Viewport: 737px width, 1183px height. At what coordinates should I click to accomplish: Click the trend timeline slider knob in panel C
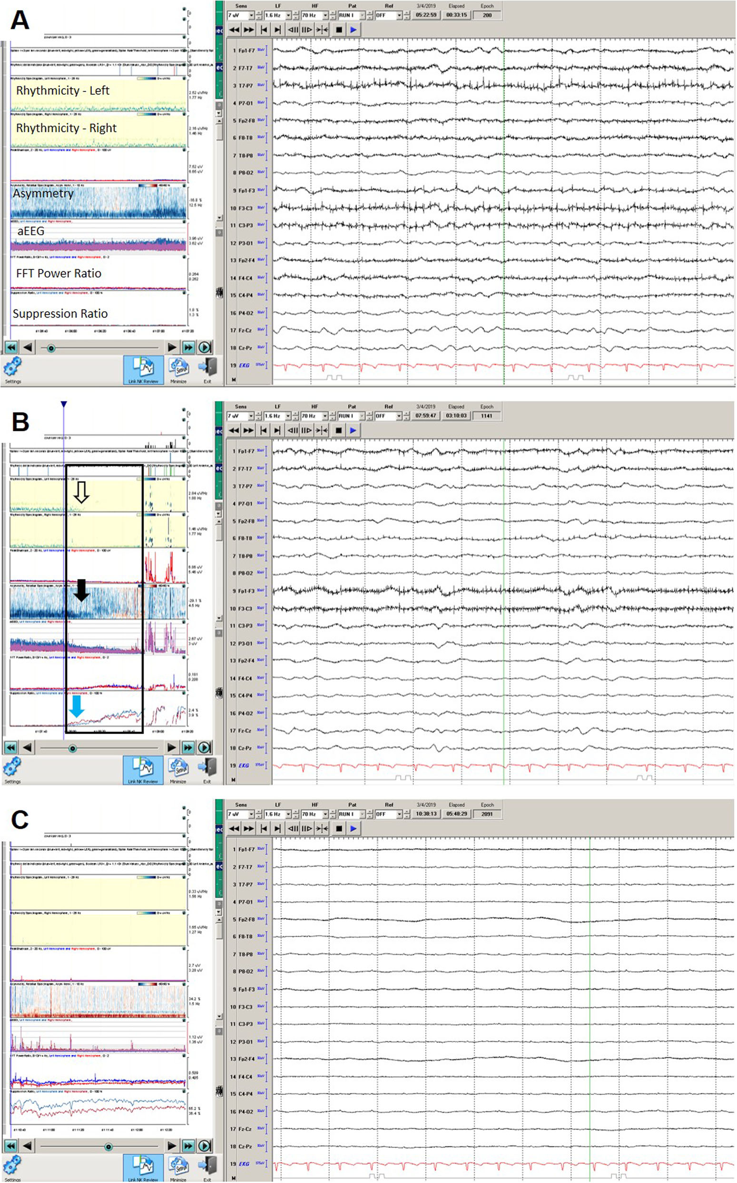pos(108,1146)
